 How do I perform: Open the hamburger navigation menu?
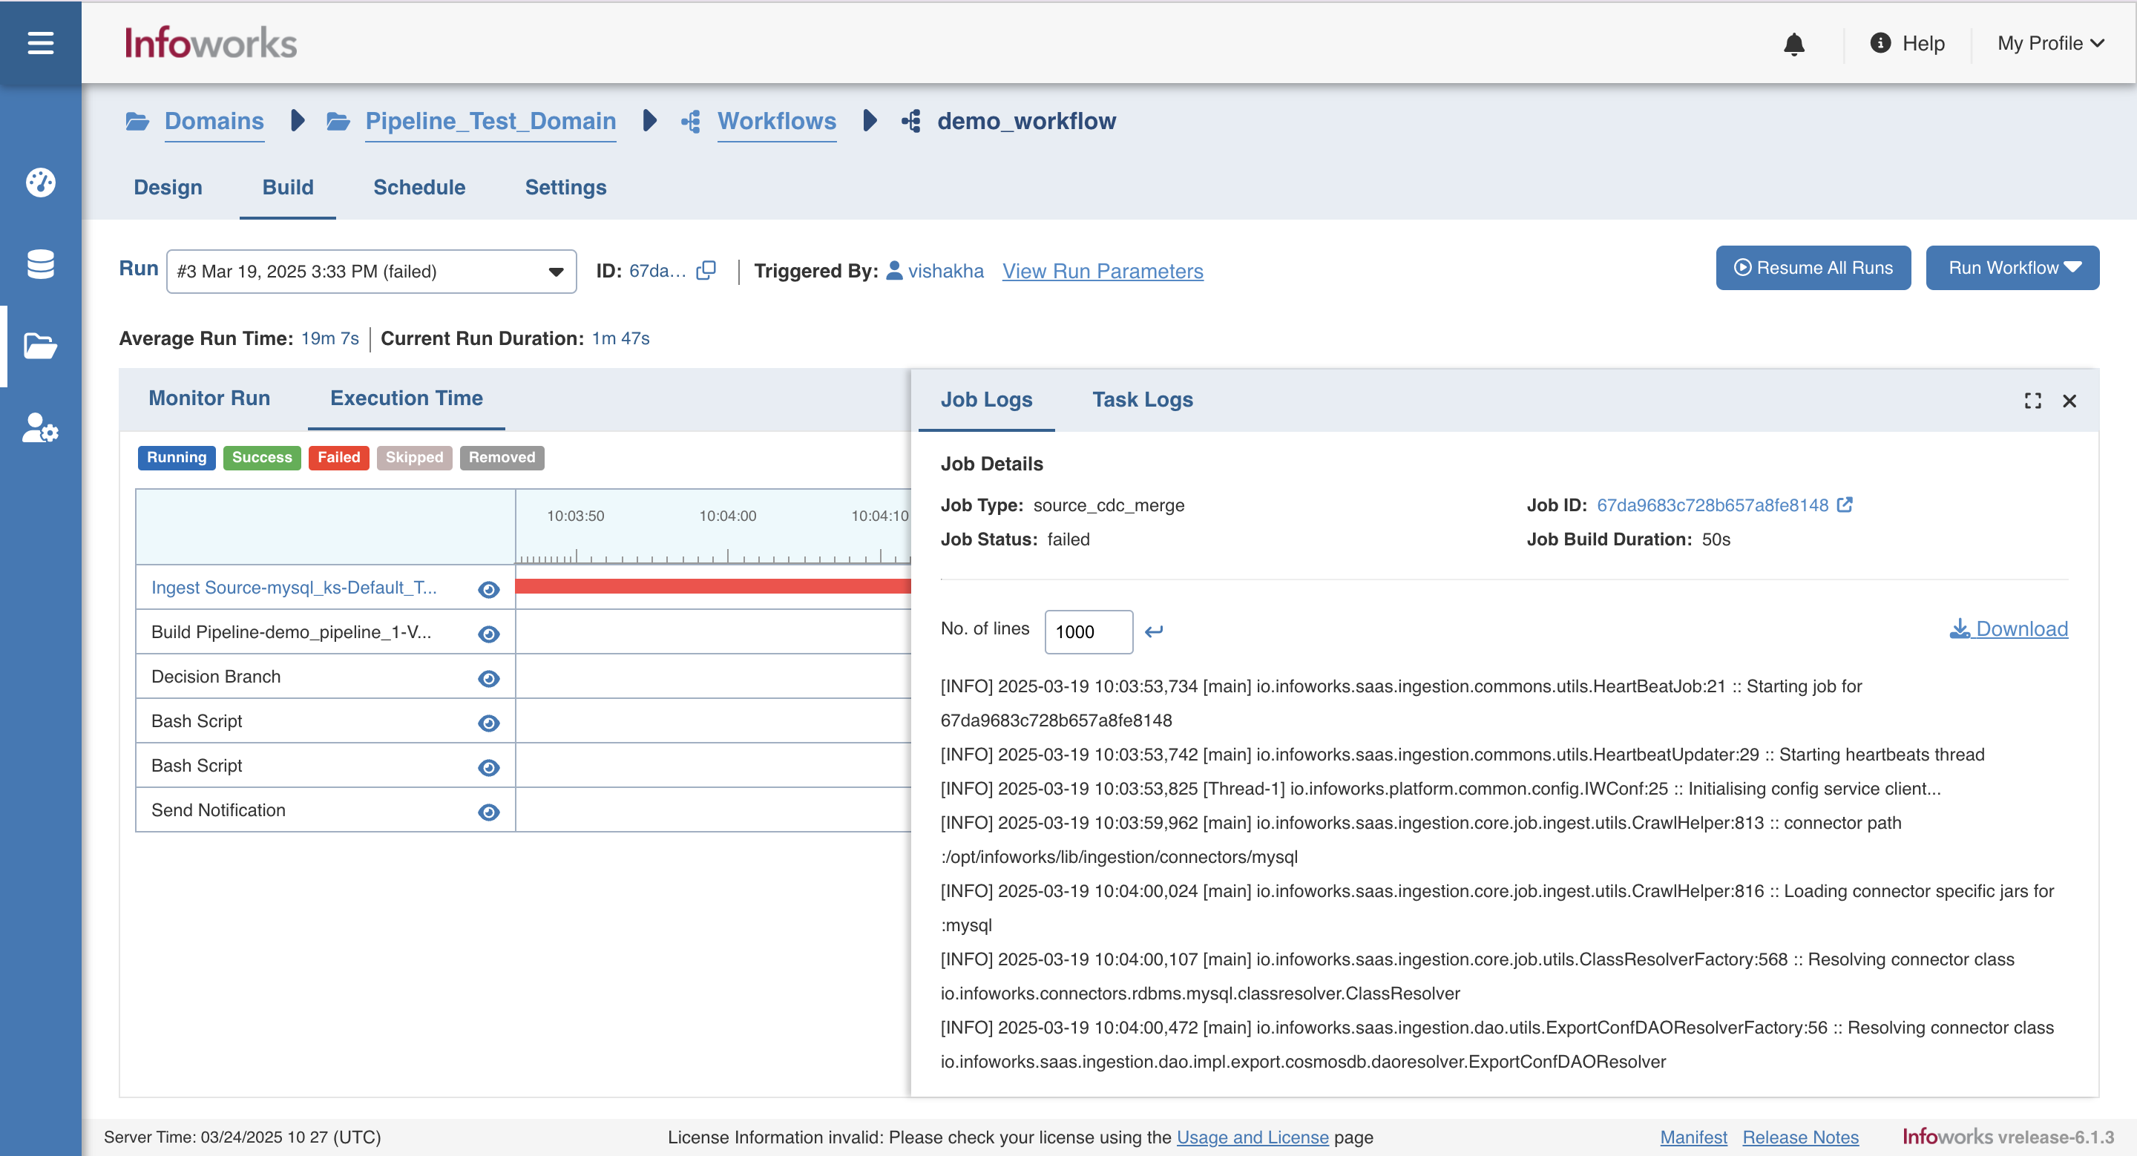pos(40,42)
